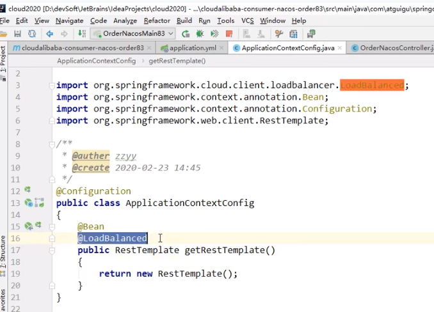Open the View menu
The width and height of the screenshot is (434, 312).
(42, 20)
